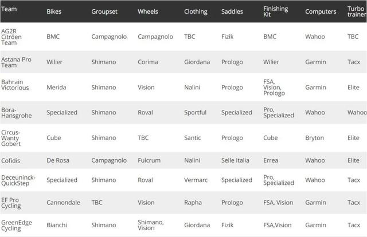
Task: Select the Computers column header
Action: coord(321,11)
